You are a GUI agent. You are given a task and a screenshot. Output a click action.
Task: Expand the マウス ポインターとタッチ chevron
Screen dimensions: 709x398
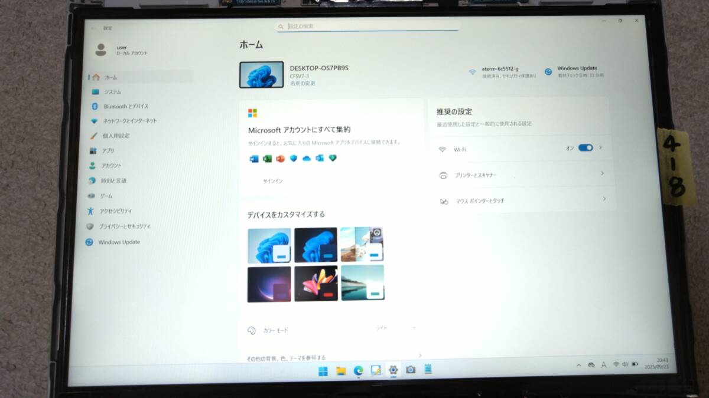point(604,199)
